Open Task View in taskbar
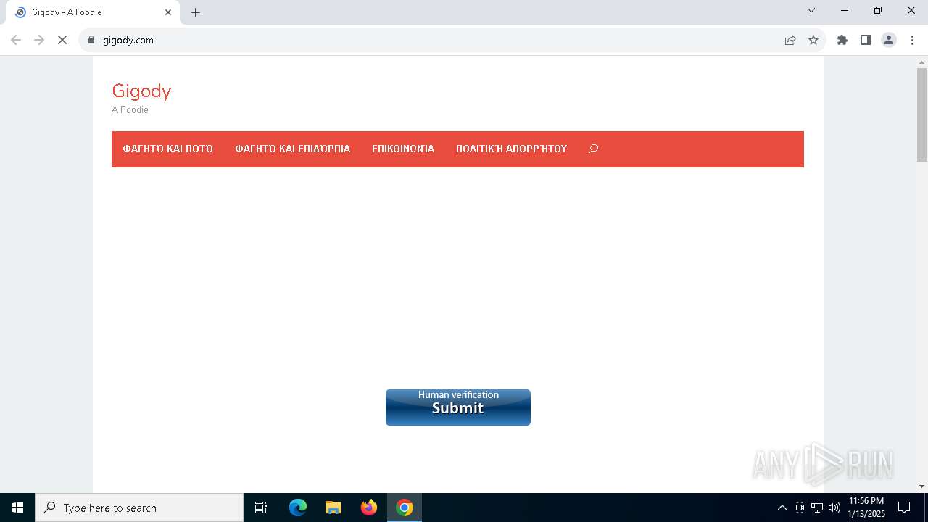This screenshot has width=928, height=522. point(261,507)
